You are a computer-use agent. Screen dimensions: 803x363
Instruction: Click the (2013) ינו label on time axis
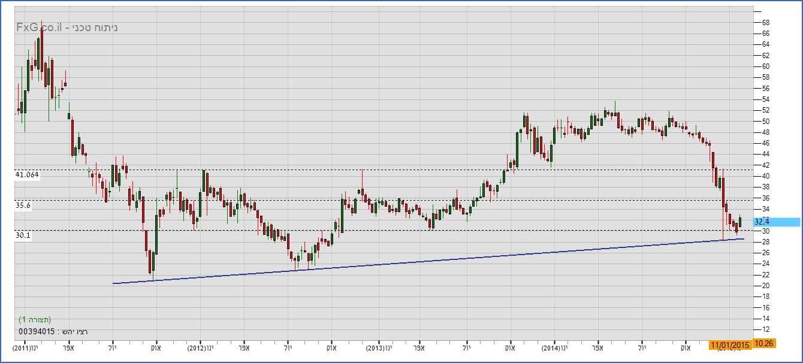point(379,347)
